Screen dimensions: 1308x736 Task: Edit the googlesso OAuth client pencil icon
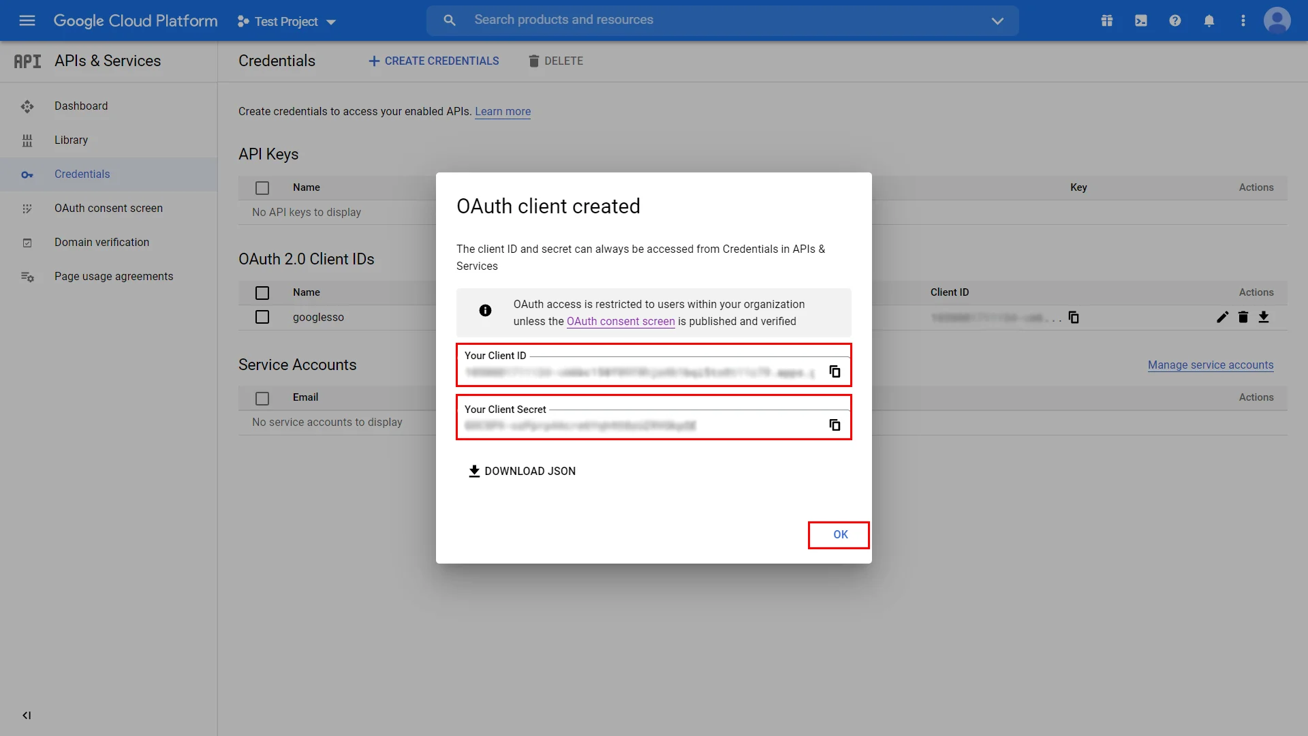pyautogui.click(x=1223, y=318)
